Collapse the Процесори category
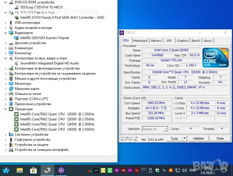 click(x=5, y=109)
